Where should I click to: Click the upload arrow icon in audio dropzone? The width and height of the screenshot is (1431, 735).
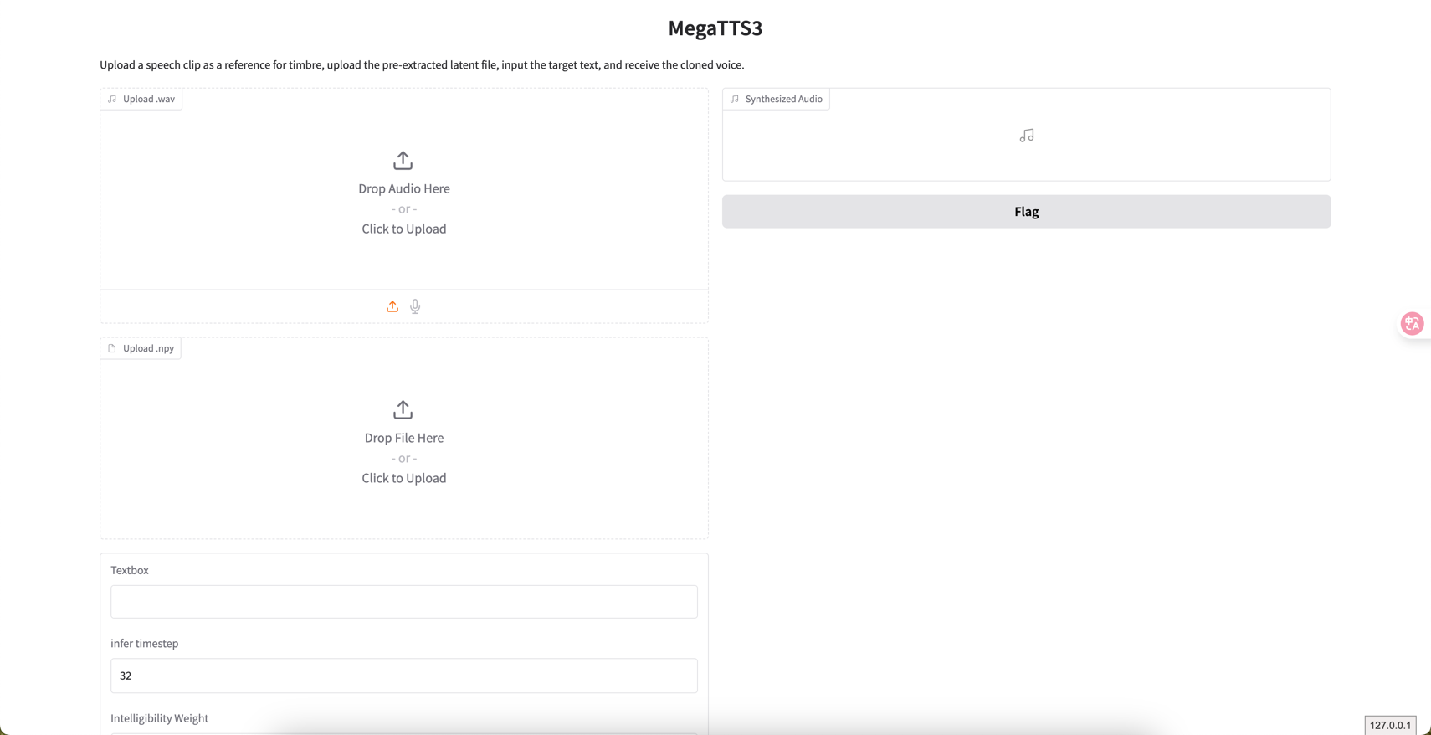[x=403, y=160]
